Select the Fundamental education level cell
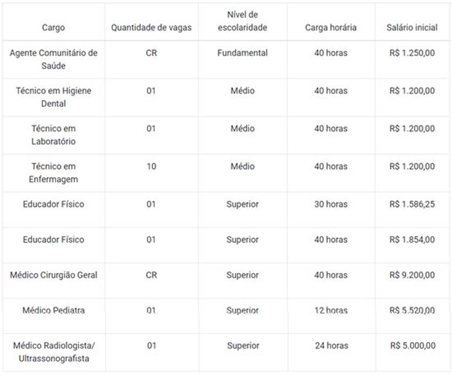This screenshot has width=452, height=375. [242, 53]
